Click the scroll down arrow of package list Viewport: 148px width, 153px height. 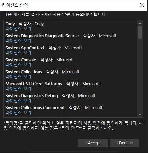(140, 114)
